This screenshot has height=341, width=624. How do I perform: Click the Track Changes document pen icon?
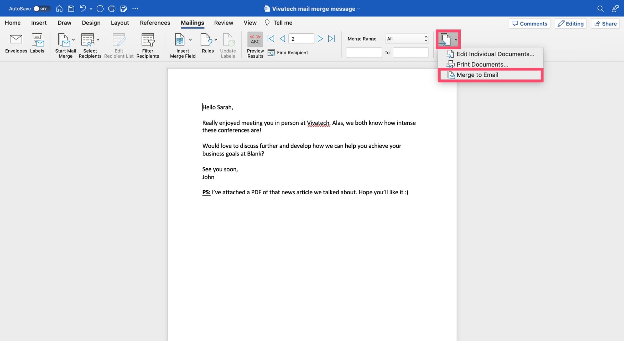coord(123,9)
